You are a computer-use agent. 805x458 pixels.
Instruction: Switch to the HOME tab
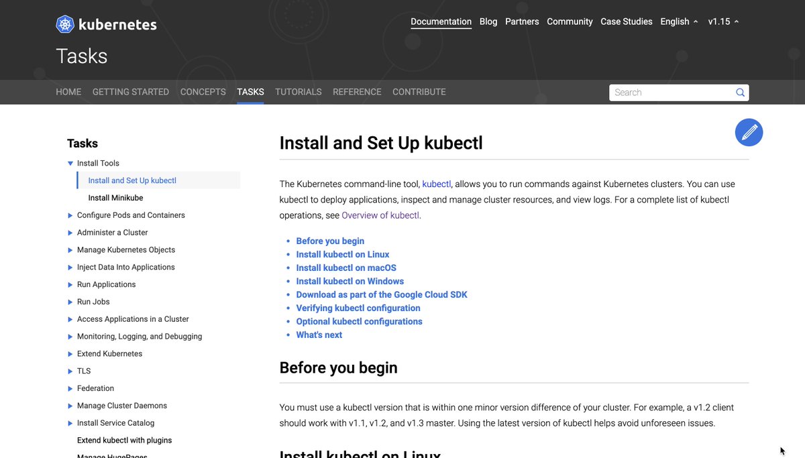click(68, 92)
